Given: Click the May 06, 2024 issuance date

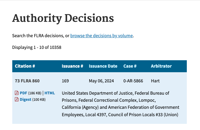Looking at the screenshot, I should point(101,81).
